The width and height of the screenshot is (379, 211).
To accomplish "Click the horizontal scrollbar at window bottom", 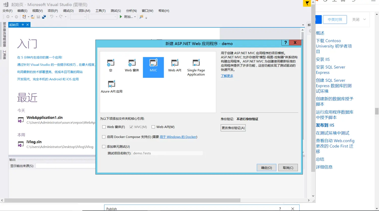I will (x=122, y=200).
